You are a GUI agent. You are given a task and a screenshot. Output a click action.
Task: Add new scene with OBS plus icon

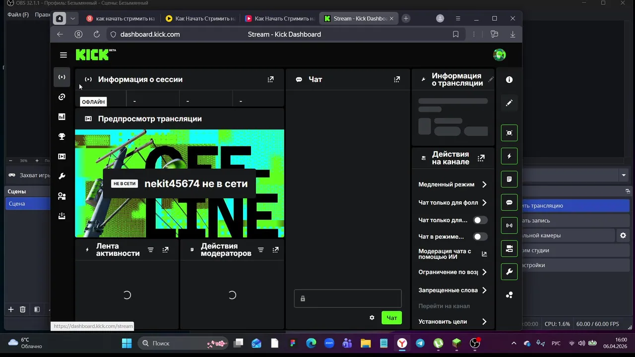point(10,309)
